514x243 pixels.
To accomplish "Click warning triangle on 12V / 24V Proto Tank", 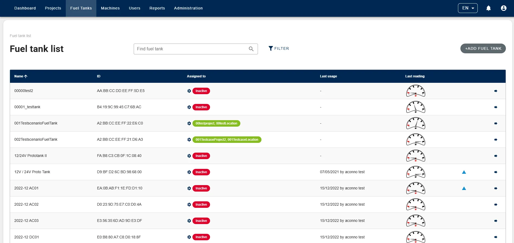I will click(464, 172).
